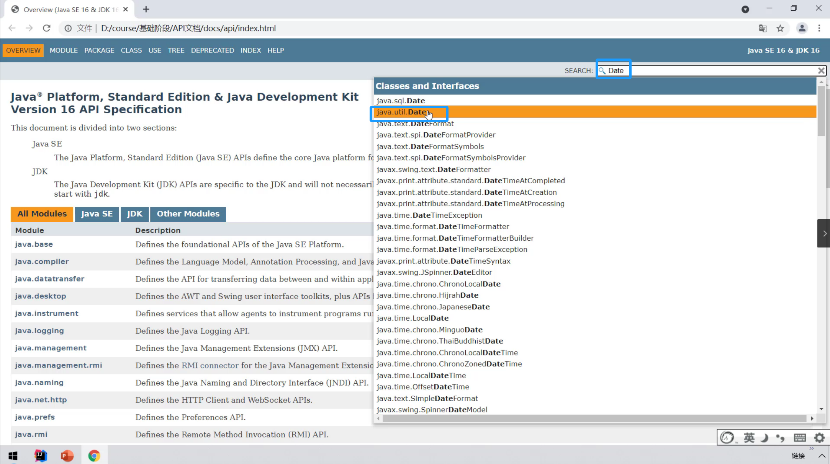Viewport: 830px width, 464px height.
Task: Open the java.desktop module link
Action: point(40,296)
